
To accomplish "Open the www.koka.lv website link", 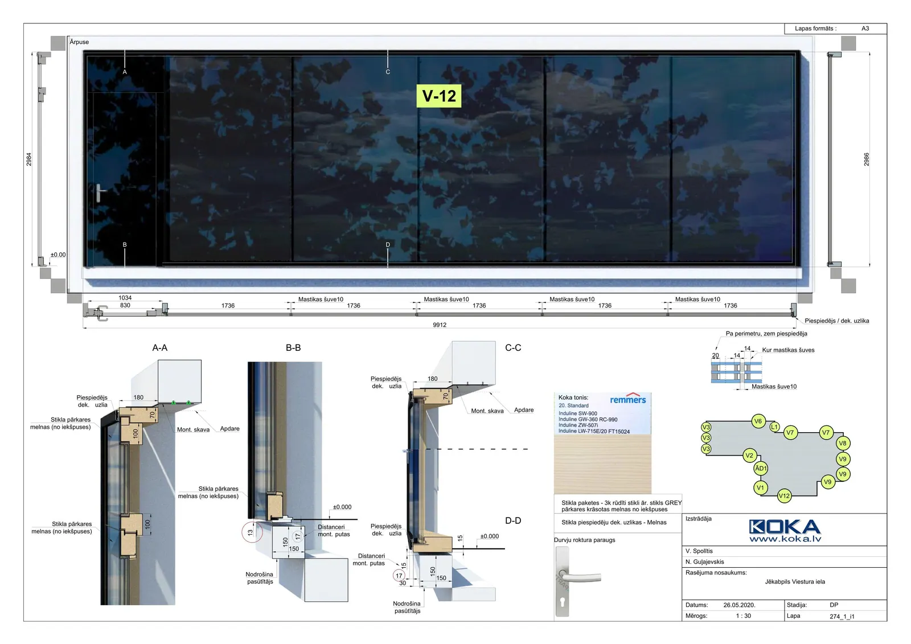I will 785,539.
